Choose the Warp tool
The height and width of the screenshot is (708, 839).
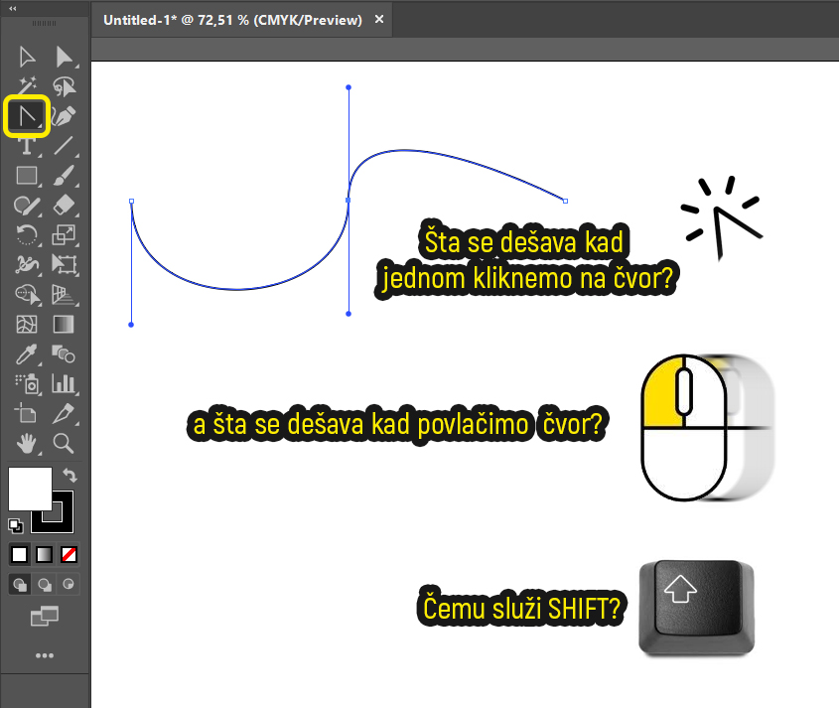(27, 264)
